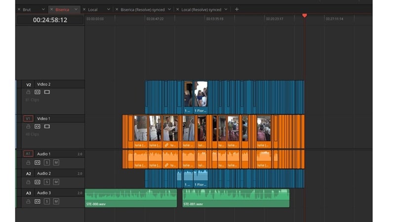The image size is (395, 222).
Task: Toggle auto track selector on Audio 1
Action: click(38, 163)
